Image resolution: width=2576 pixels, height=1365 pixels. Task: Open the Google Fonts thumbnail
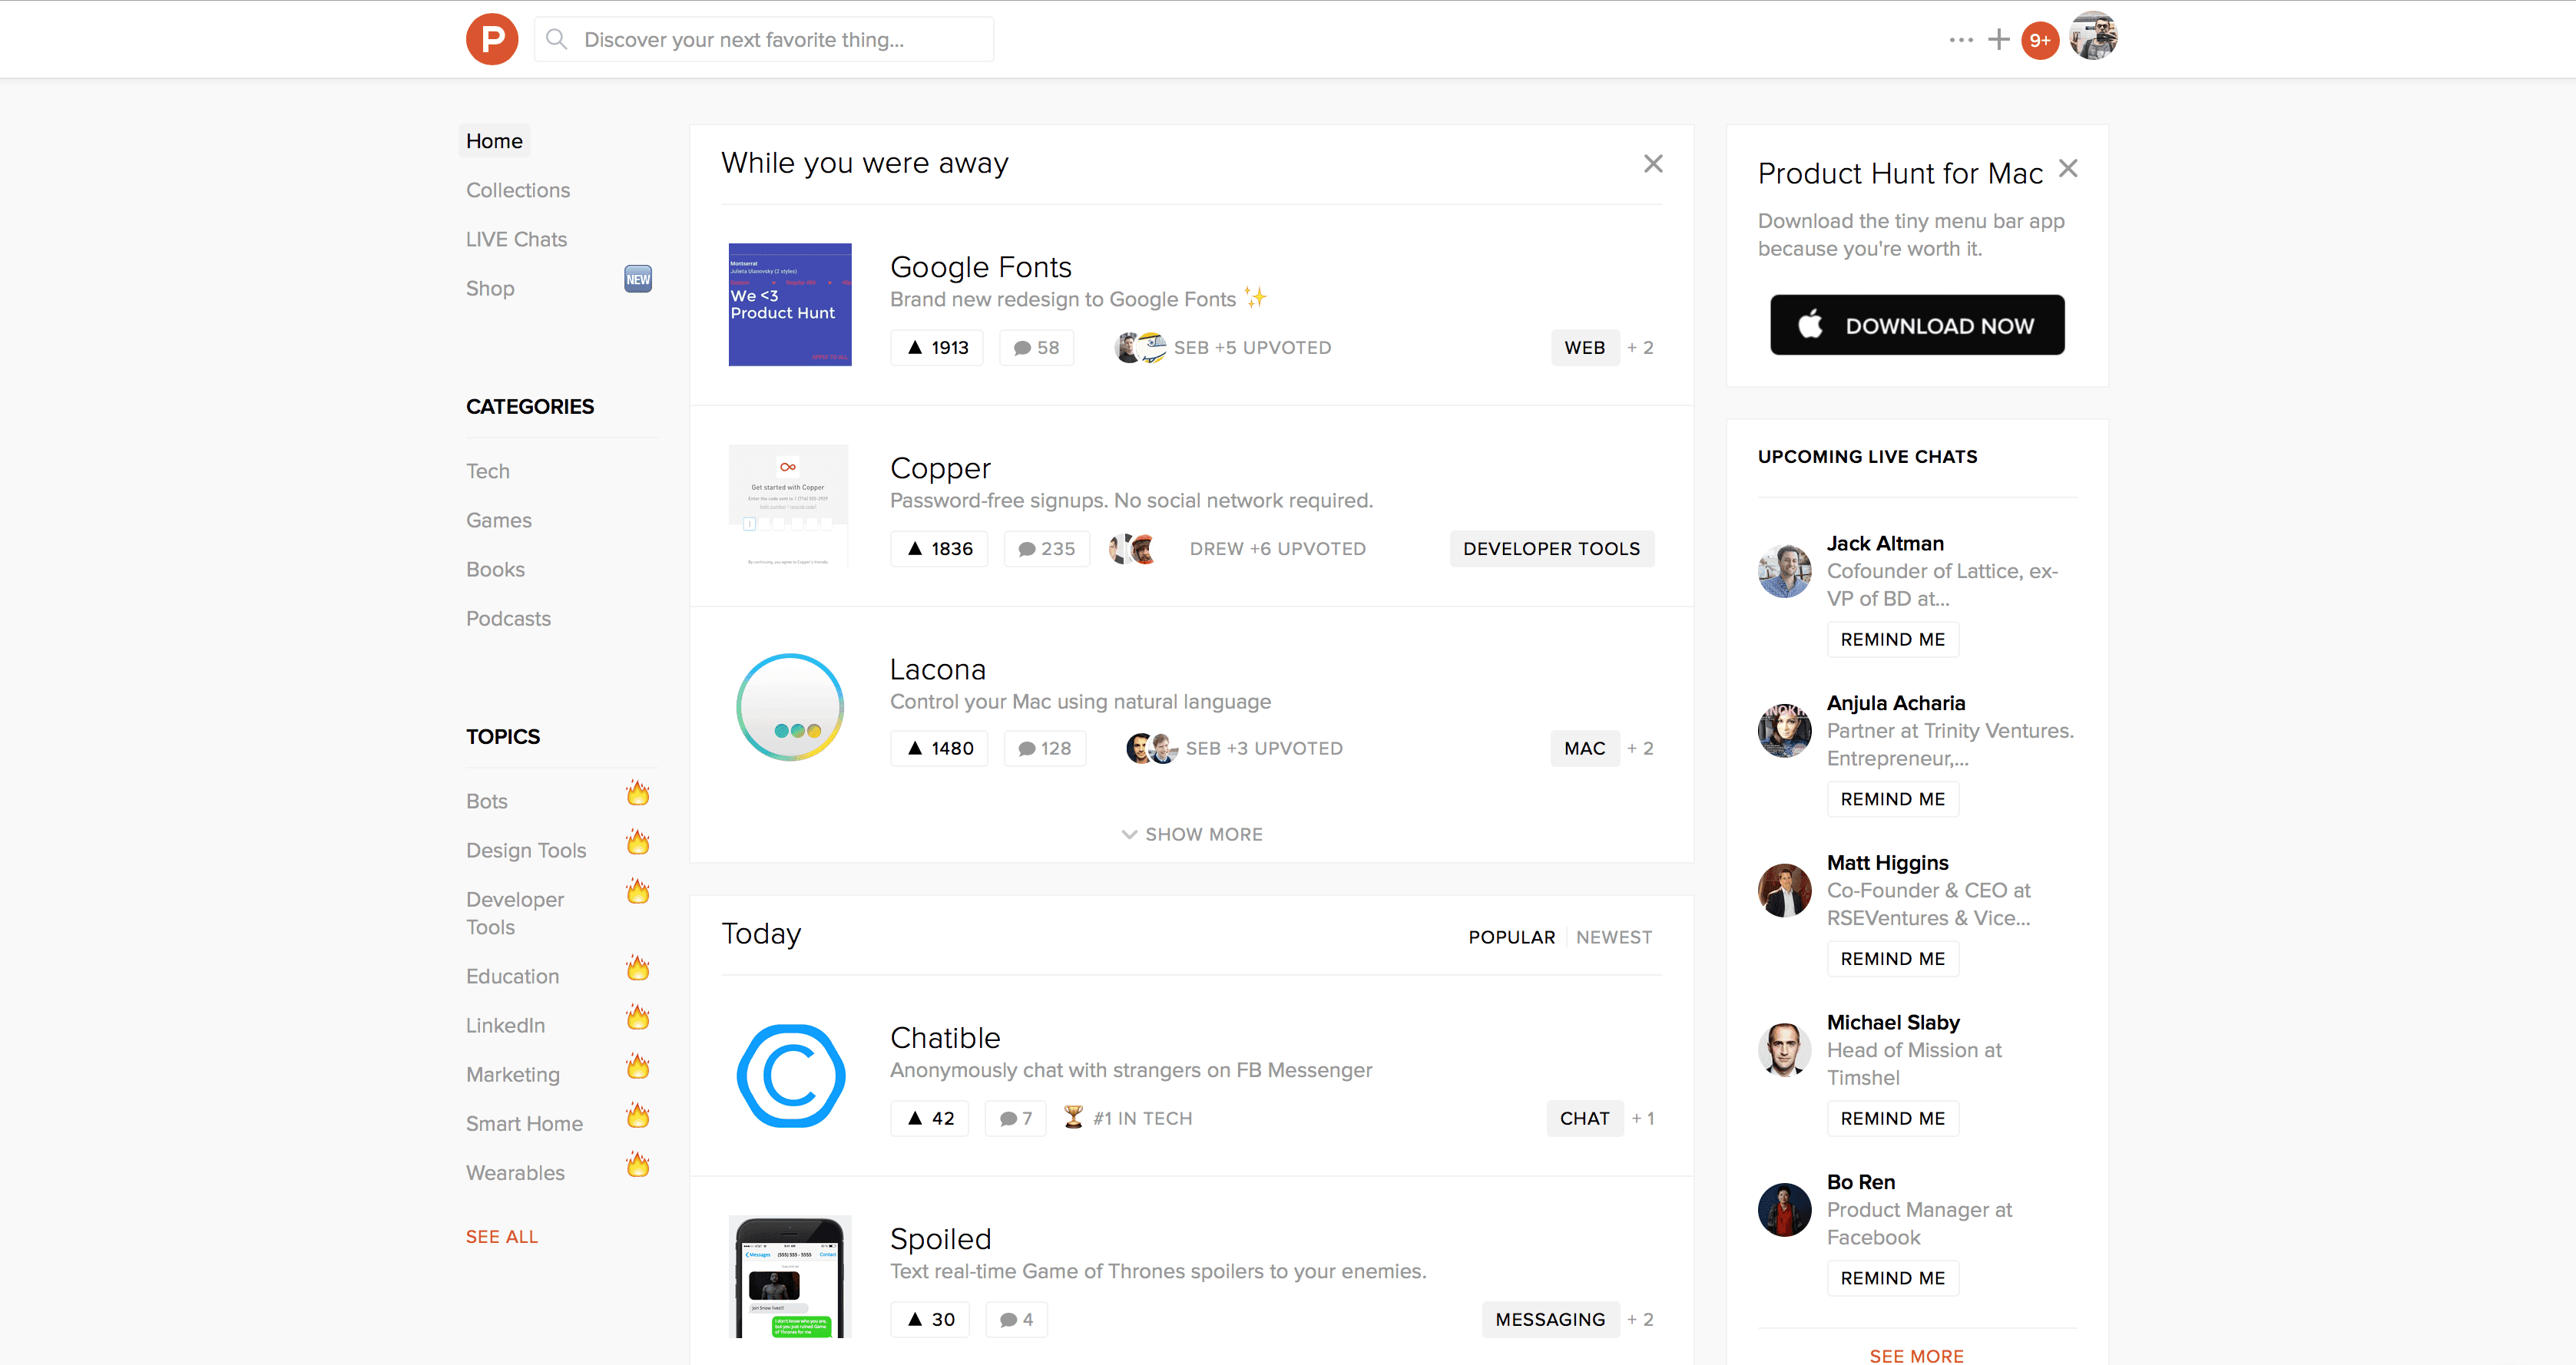[790, 305]
